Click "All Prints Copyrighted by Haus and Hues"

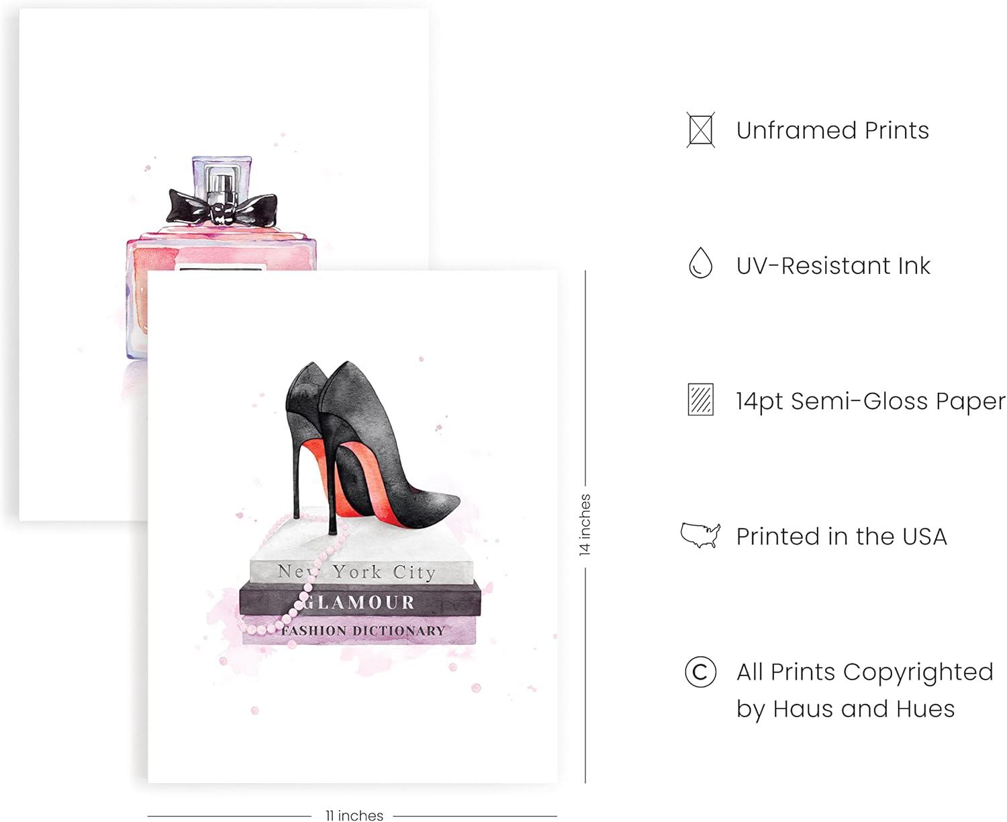pyautogui.click(x=864, y=690)
